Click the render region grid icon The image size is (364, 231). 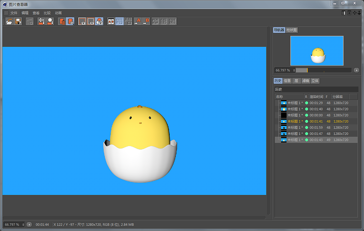(41, 21)
